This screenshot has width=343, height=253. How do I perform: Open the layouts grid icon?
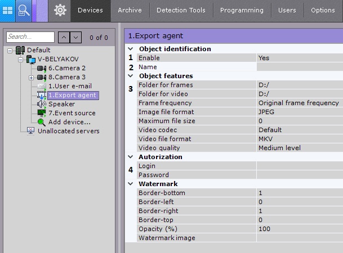click(8, 10)
